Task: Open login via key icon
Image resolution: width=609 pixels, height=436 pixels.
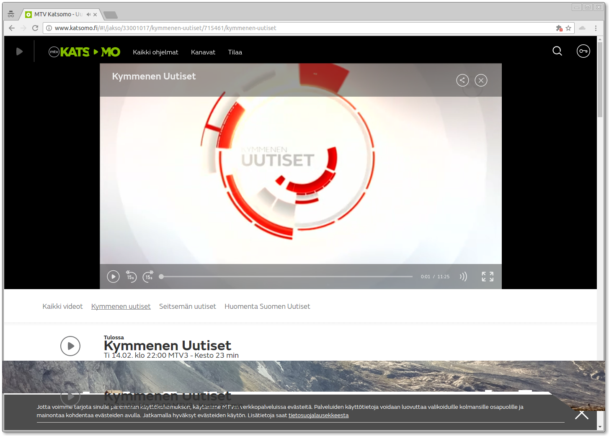Action: tap(583, 51)
